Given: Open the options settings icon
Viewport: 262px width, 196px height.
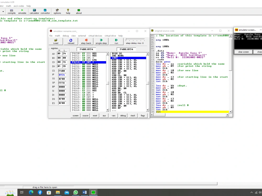Looking at the screenshot, I should click(57, 11).
